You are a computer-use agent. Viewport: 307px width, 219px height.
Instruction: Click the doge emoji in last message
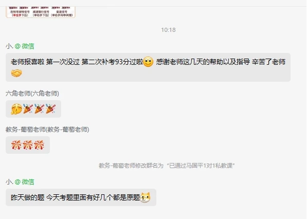146,197
